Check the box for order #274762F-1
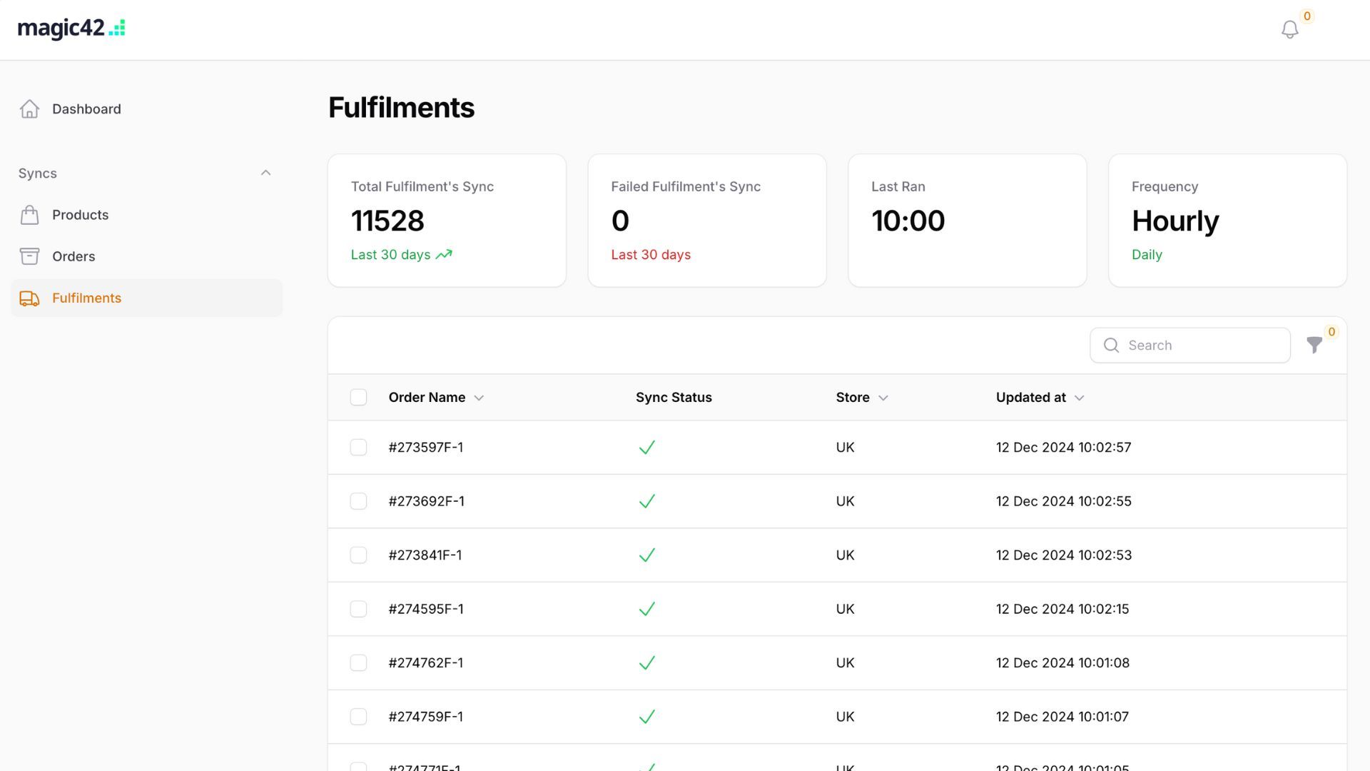The width and height of the screenshot is (1370, 771). [358, 663]
